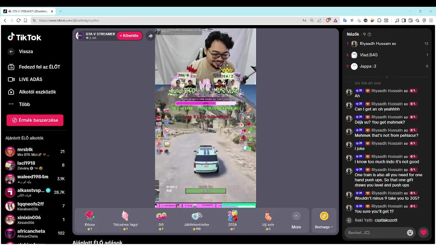Open Brave Rewards triangle icon
This screenshot has width=436, height=245.
(335, 20)
